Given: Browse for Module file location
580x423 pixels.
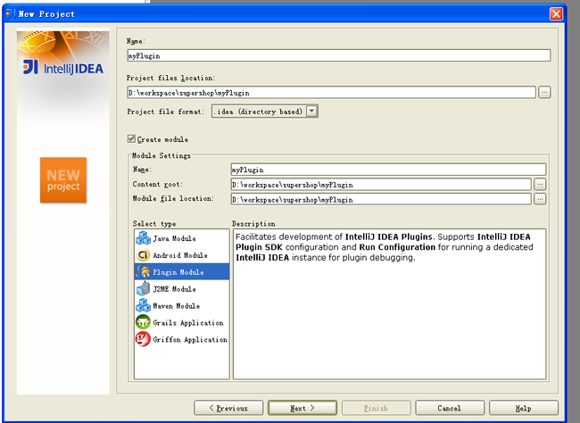Looking at the screenshot, I should 540,199.
